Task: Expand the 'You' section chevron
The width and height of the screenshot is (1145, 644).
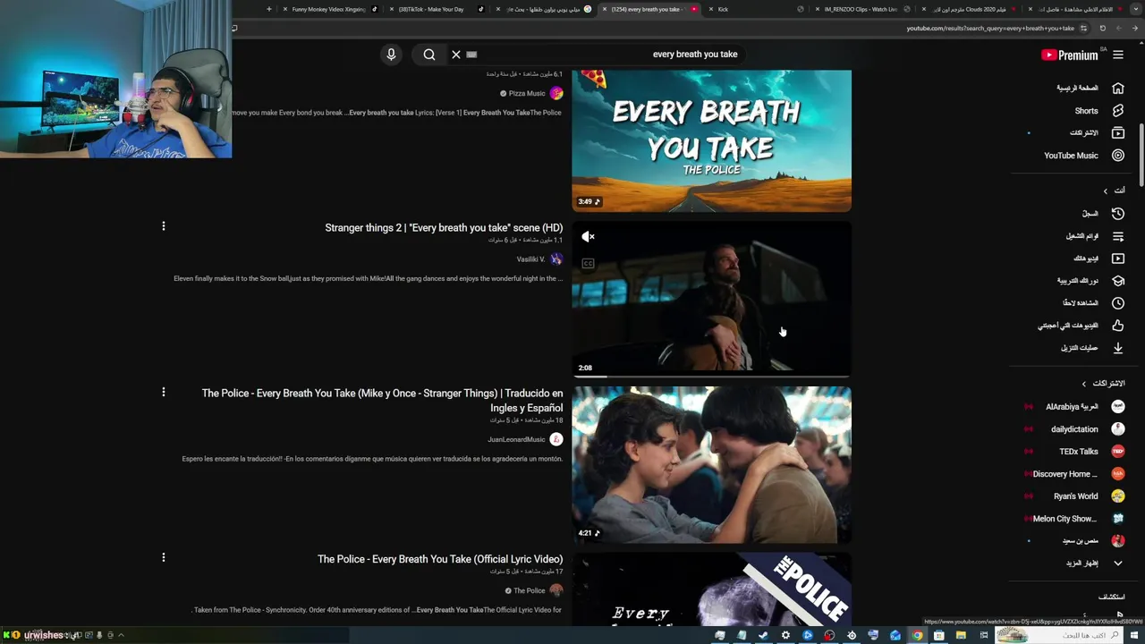Action: click(1106, 191)
